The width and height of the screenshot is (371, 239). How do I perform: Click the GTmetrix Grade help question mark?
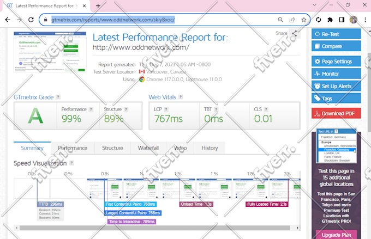coord(58,97)
